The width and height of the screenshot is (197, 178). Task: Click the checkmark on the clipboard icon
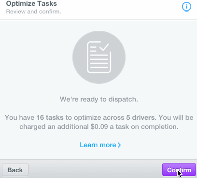click(x=104, y=47)
